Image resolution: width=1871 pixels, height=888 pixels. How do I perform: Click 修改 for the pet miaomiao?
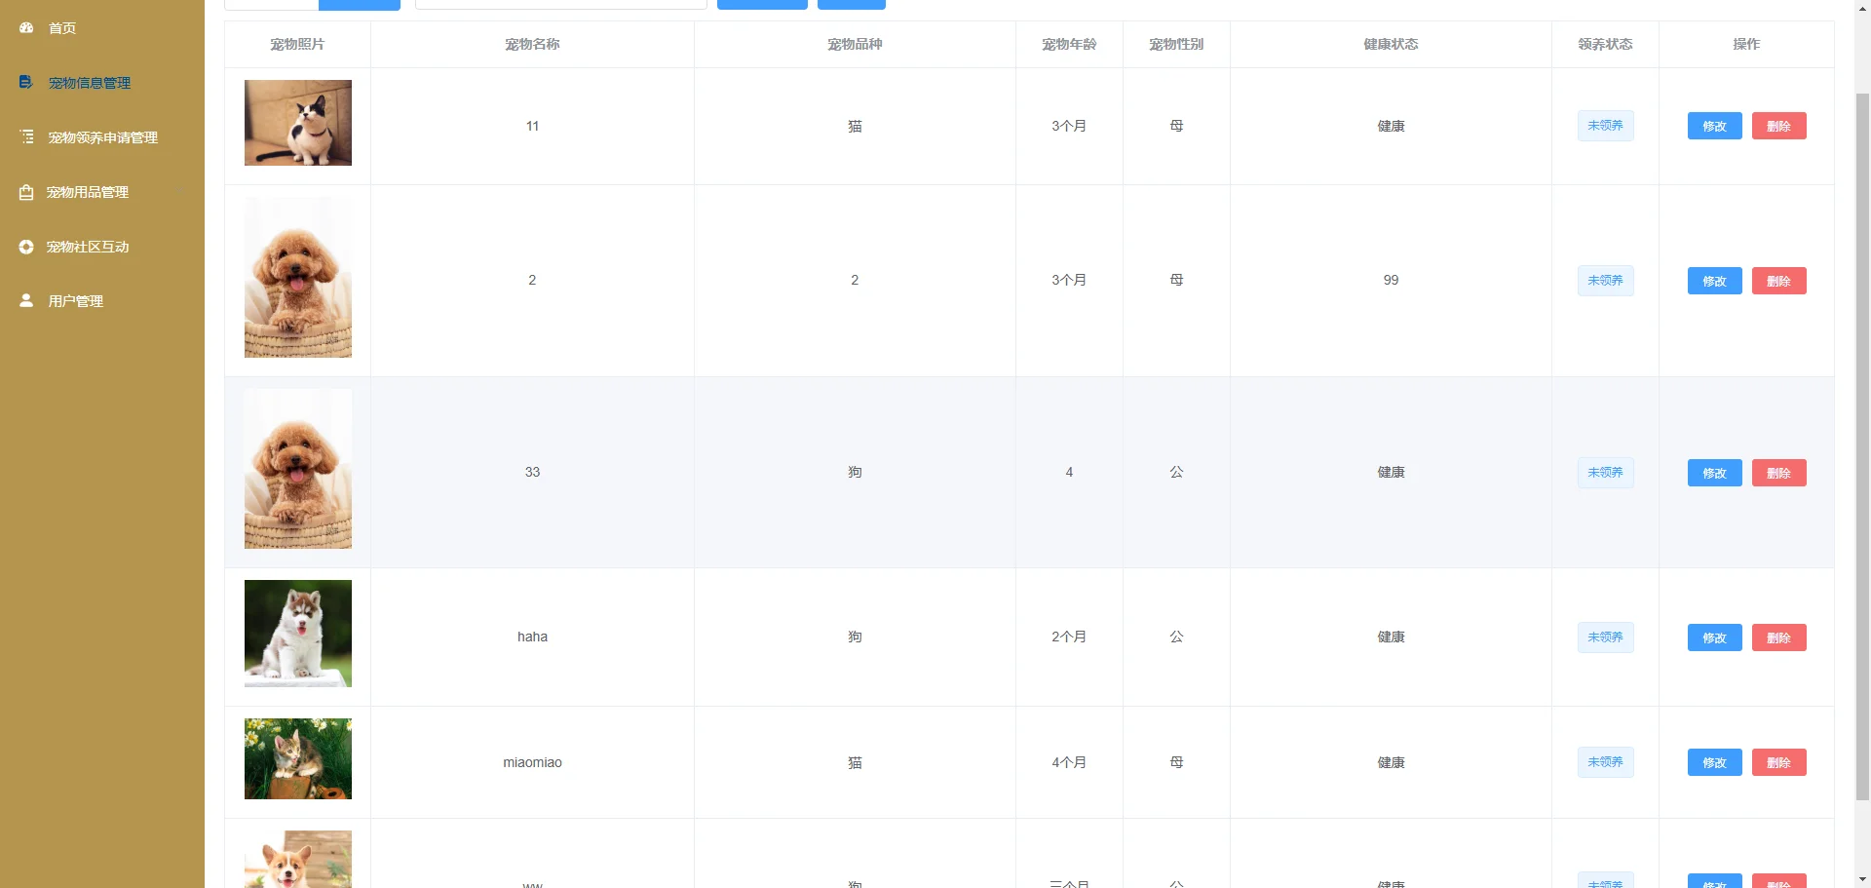tap(1715, 762)
